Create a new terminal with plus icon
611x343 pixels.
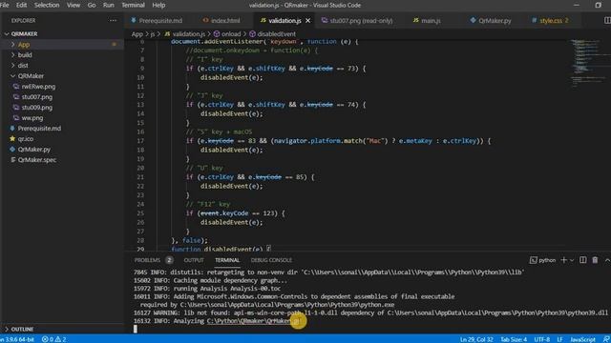(563, 260)
